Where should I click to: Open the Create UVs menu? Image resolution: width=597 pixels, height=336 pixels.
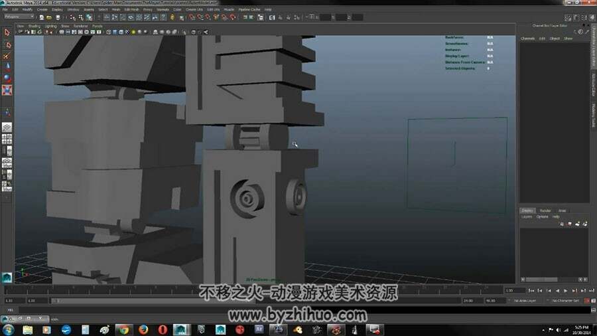194,9
